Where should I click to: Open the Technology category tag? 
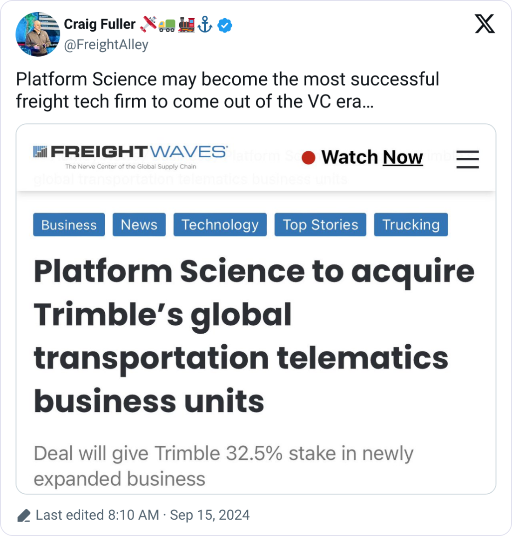click(x=220, y=225)
